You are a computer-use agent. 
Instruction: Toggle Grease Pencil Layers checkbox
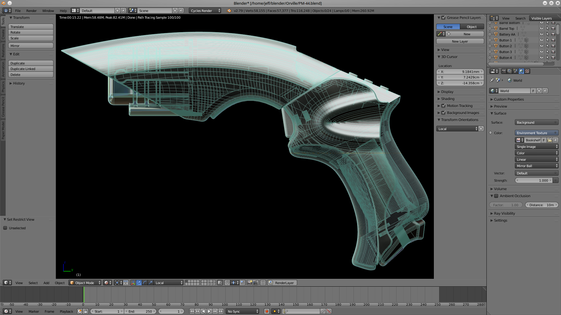[443, 17]
